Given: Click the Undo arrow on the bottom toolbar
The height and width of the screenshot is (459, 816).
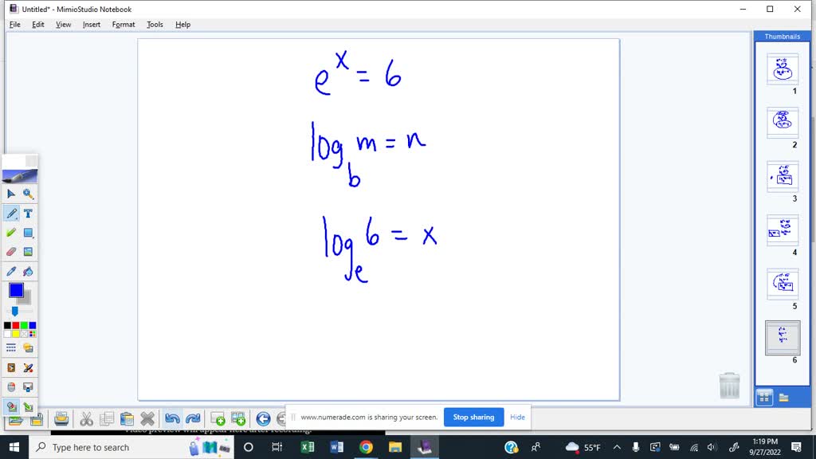Looking at the screenshot, I should point(172,418).
